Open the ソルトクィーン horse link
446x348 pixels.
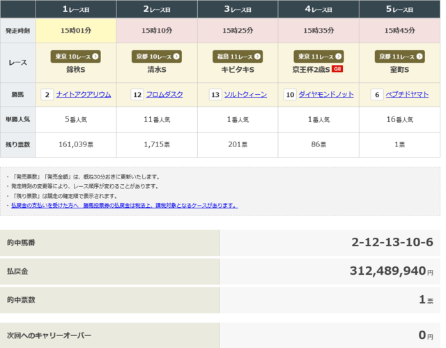coord(245,94)
